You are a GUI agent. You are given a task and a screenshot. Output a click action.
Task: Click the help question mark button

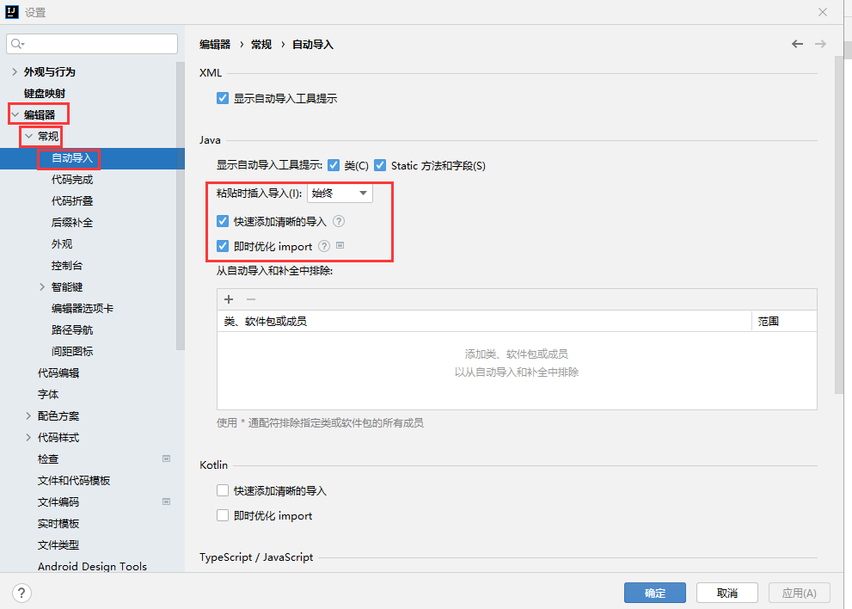click(22, 593)
